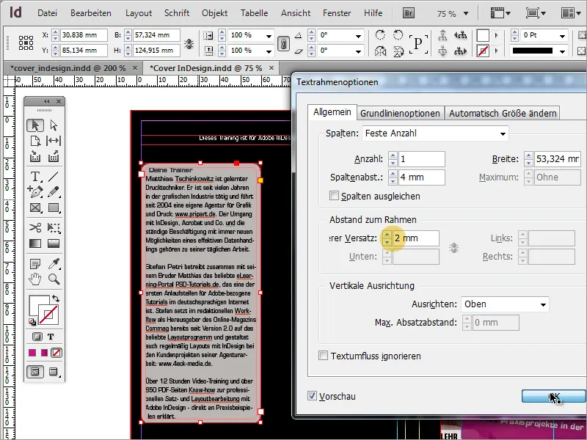Screen dimensions: 587x440
Task: Open the shear angle dropdown
Action: coord(358,51)
